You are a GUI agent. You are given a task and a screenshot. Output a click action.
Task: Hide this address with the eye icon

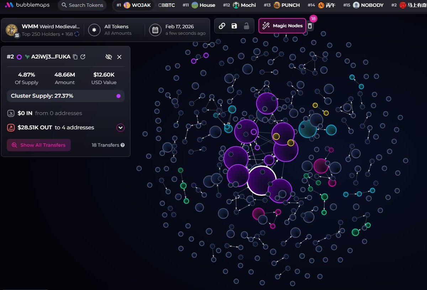coord(109,57)
